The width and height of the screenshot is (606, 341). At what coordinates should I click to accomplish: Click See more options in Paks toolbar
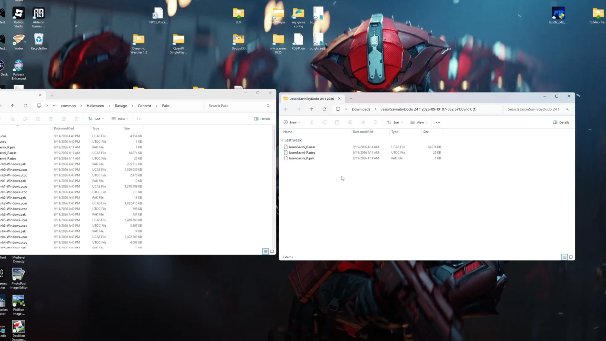tap(139, 119)
